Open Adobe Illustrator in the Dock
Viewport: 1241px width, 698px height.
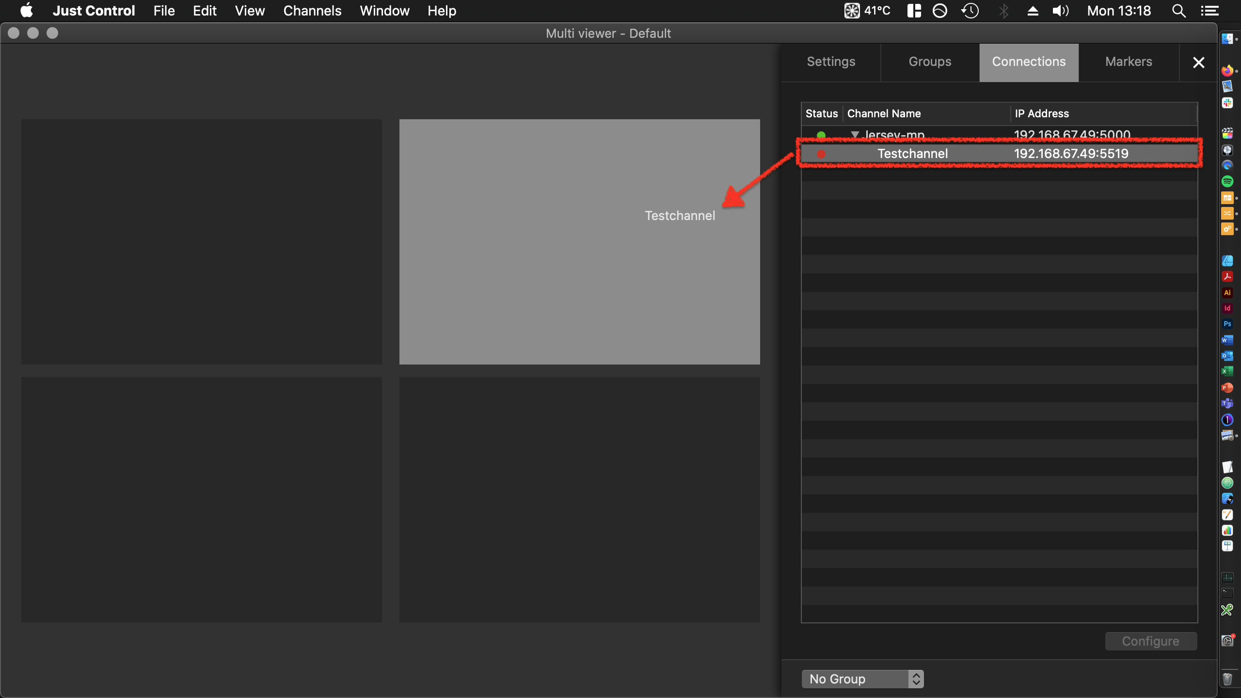(x=1227, y=292)
